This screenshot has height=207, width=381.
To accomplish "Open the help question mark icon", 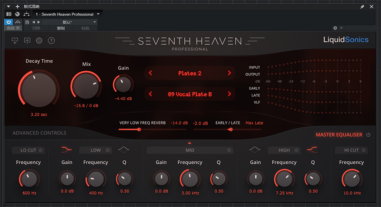I will click(x=51, y=41).
